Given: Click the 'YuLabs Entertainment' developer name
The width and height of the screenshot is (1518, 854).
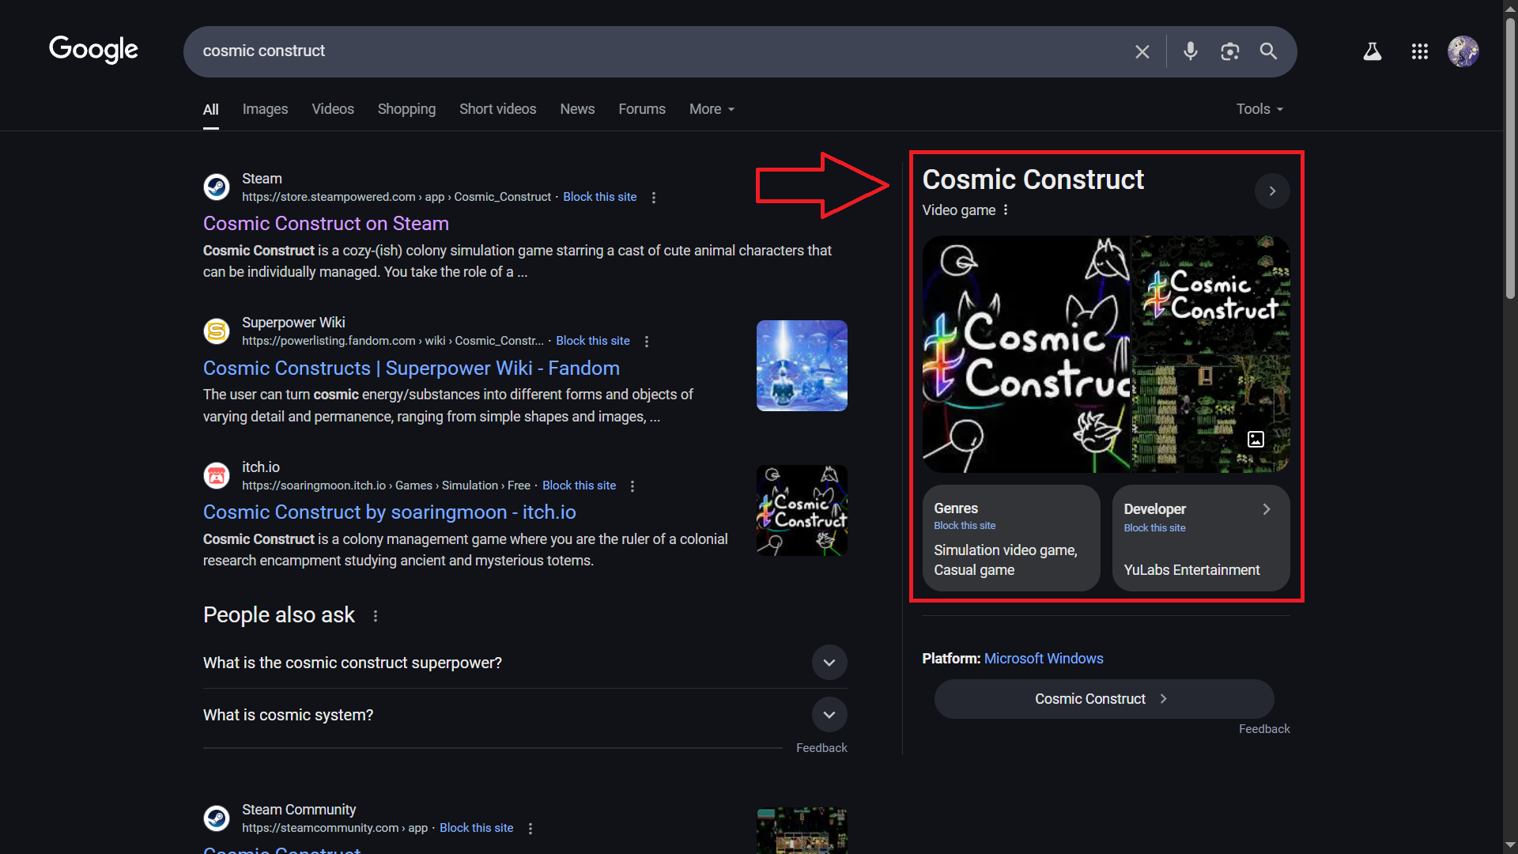Looking at the screenshot, I should (x=1191, y=570).
